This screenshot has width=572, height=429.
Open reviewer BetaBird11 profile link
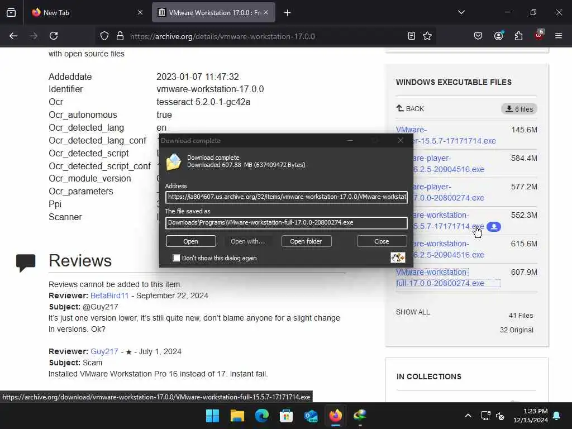109,295
